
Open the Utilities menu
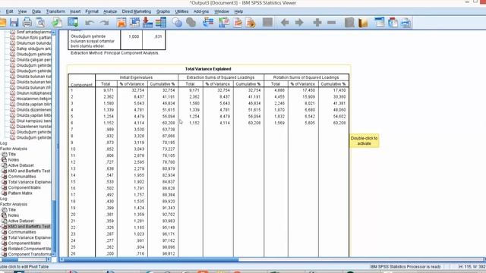[181, 11]
